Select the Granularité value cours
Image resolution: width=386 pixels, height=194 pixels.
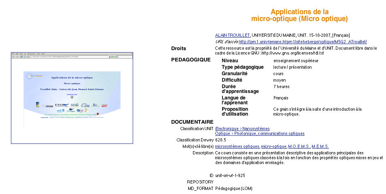click(x=278, y=74)
